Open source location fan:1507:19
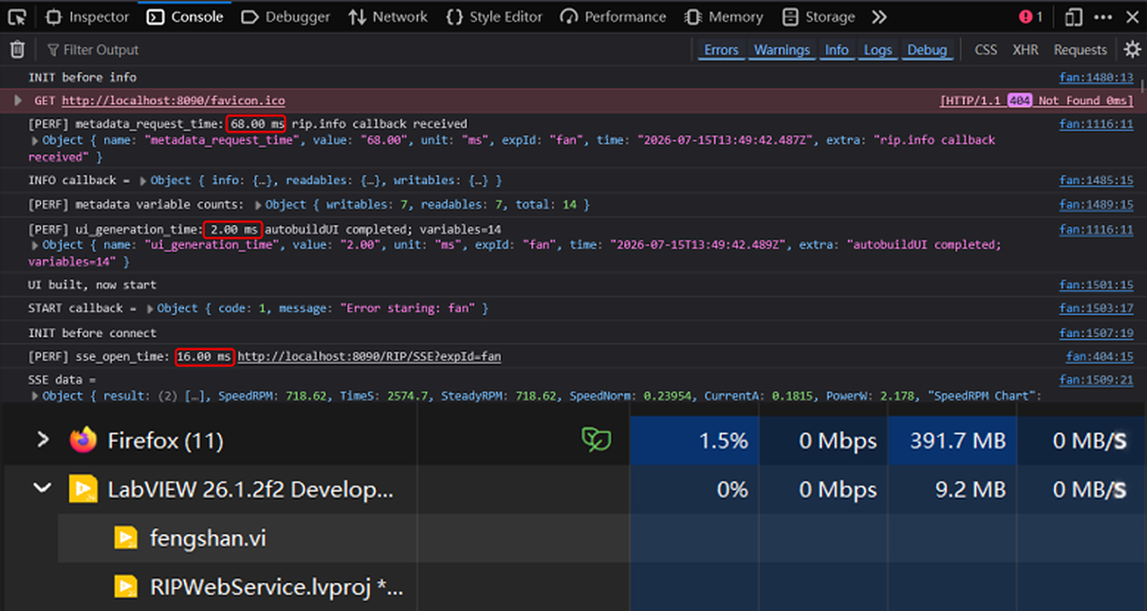 [1096, 333]
